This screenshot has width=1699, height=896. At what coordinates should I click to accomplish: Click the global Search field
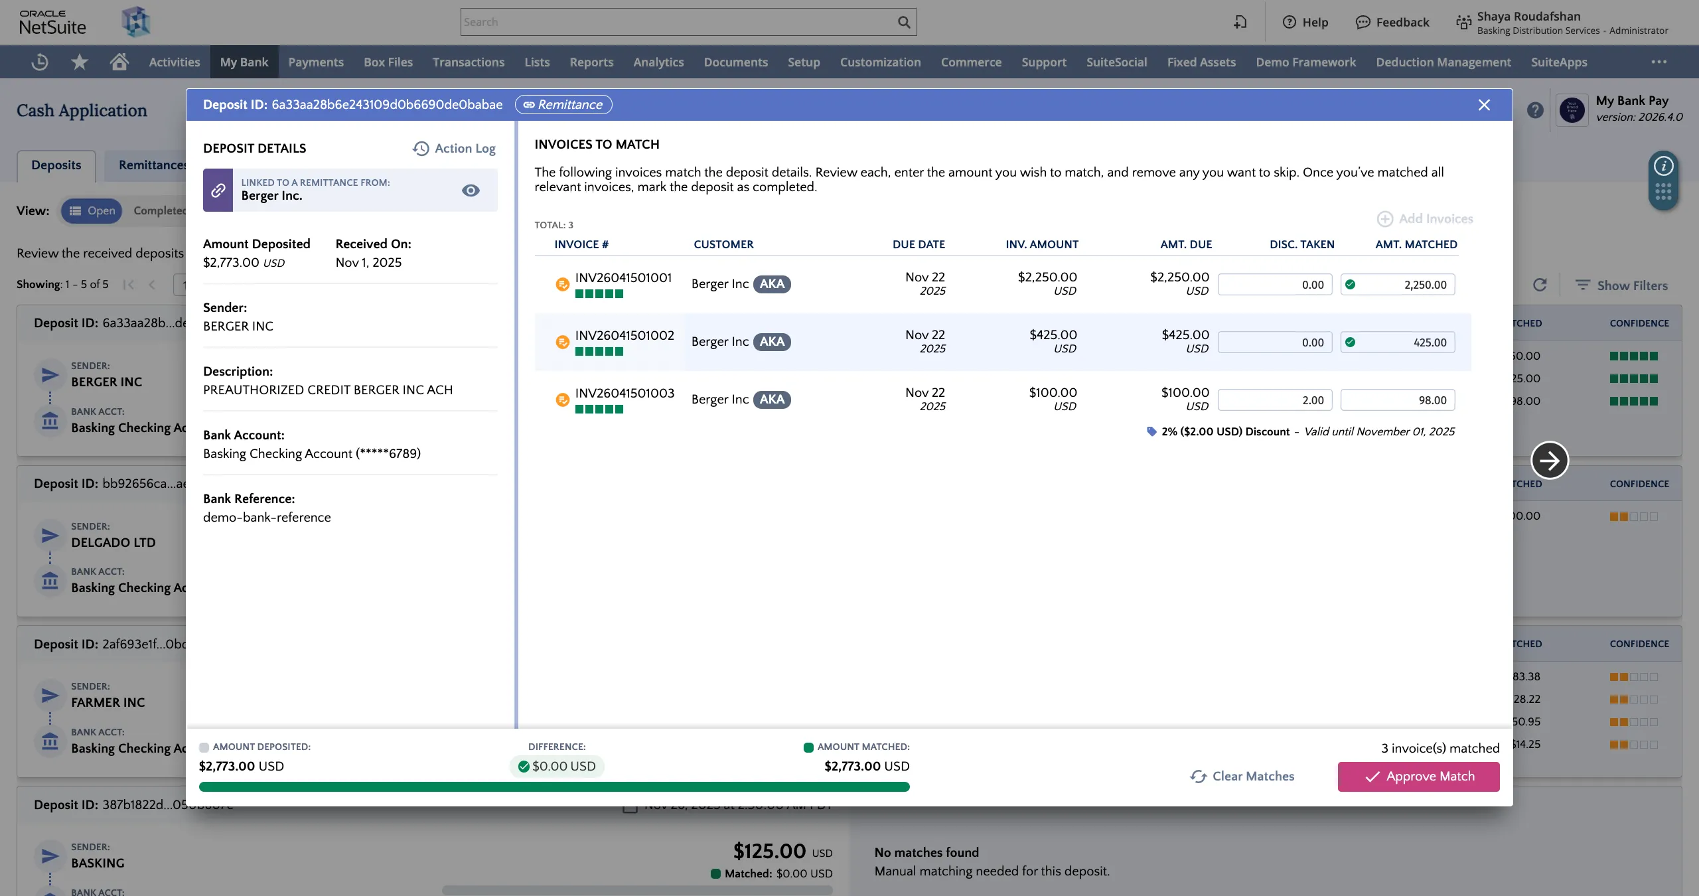tap(688, 22)
